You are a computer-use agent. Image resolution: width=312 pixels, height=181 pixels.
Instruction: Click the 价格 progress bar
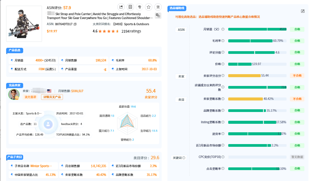(257, 64)
